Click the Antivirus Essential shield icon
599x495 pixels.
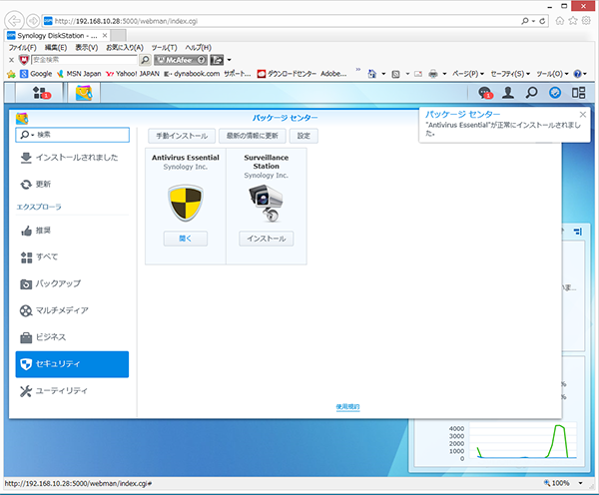point(186,203)
